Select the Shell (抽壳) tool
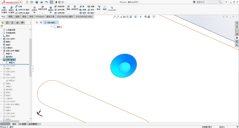Image resolution: width=239 pixels, height=128 pixels. point(83,13)
